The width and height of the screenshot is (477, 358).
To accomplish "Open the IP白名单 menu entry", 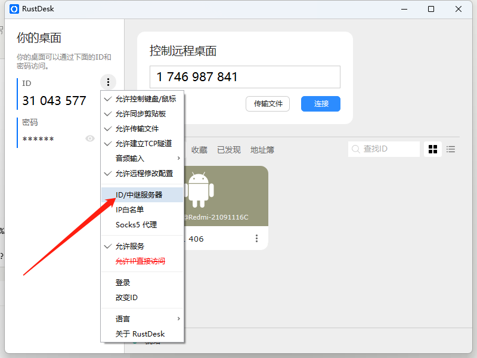I will click(143, 210).
